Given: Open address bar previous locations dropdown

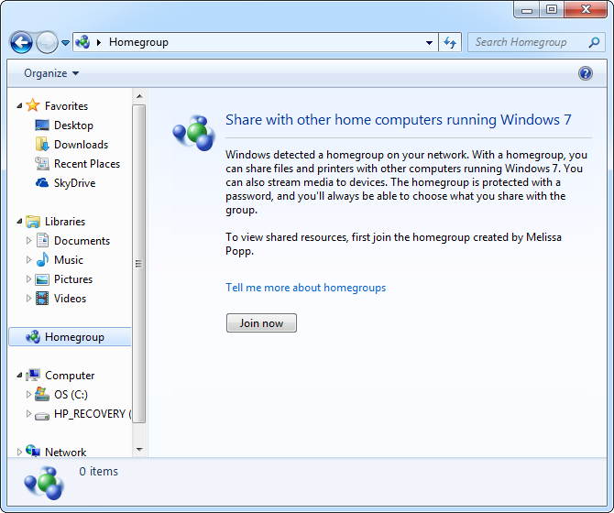Looking at the screenshot, I should 429,42.
